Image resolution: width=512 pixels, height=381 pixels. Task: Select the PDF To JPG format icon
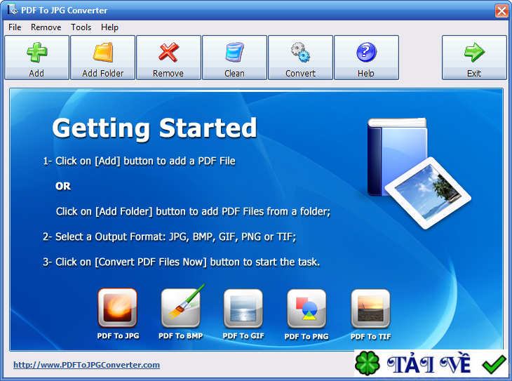118,308
